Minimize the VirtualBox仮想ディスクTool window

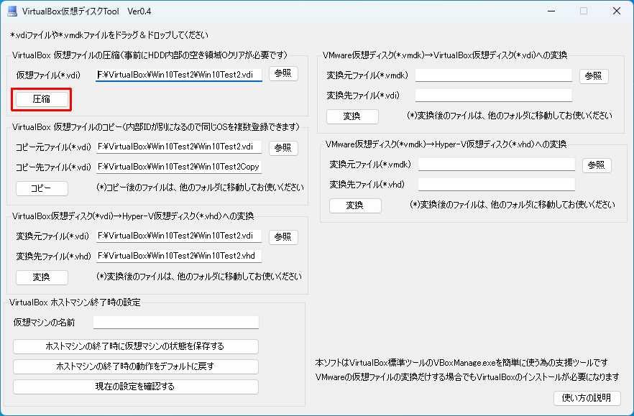[x=551, y=11]
